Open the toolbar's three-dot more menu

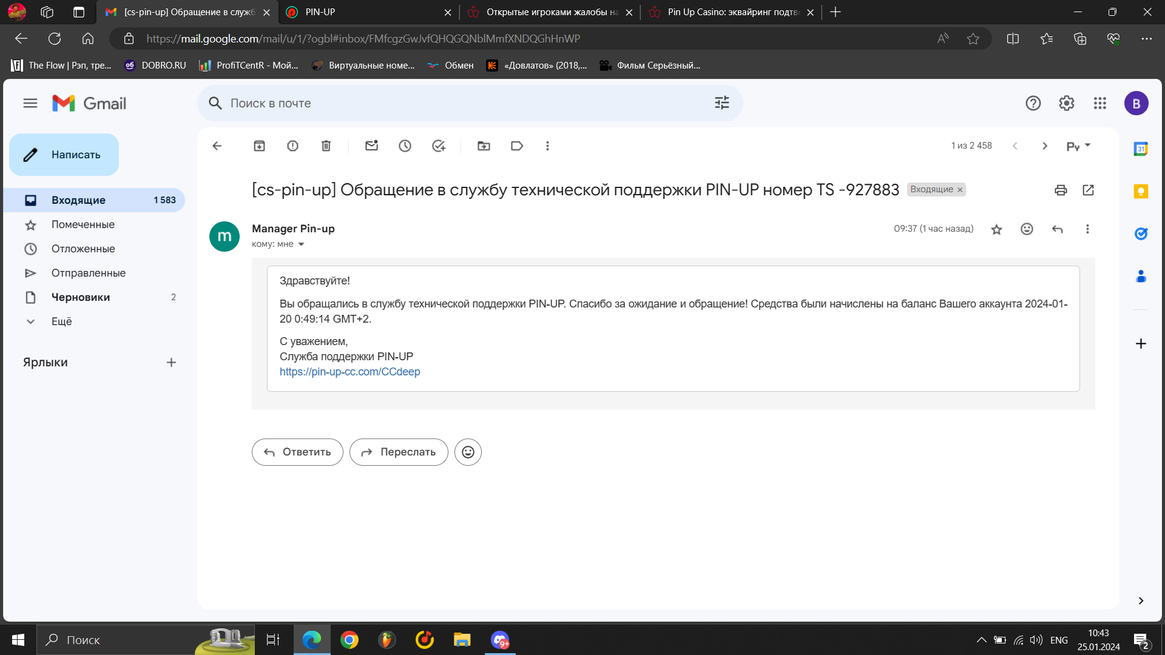[x=547, y=146]
